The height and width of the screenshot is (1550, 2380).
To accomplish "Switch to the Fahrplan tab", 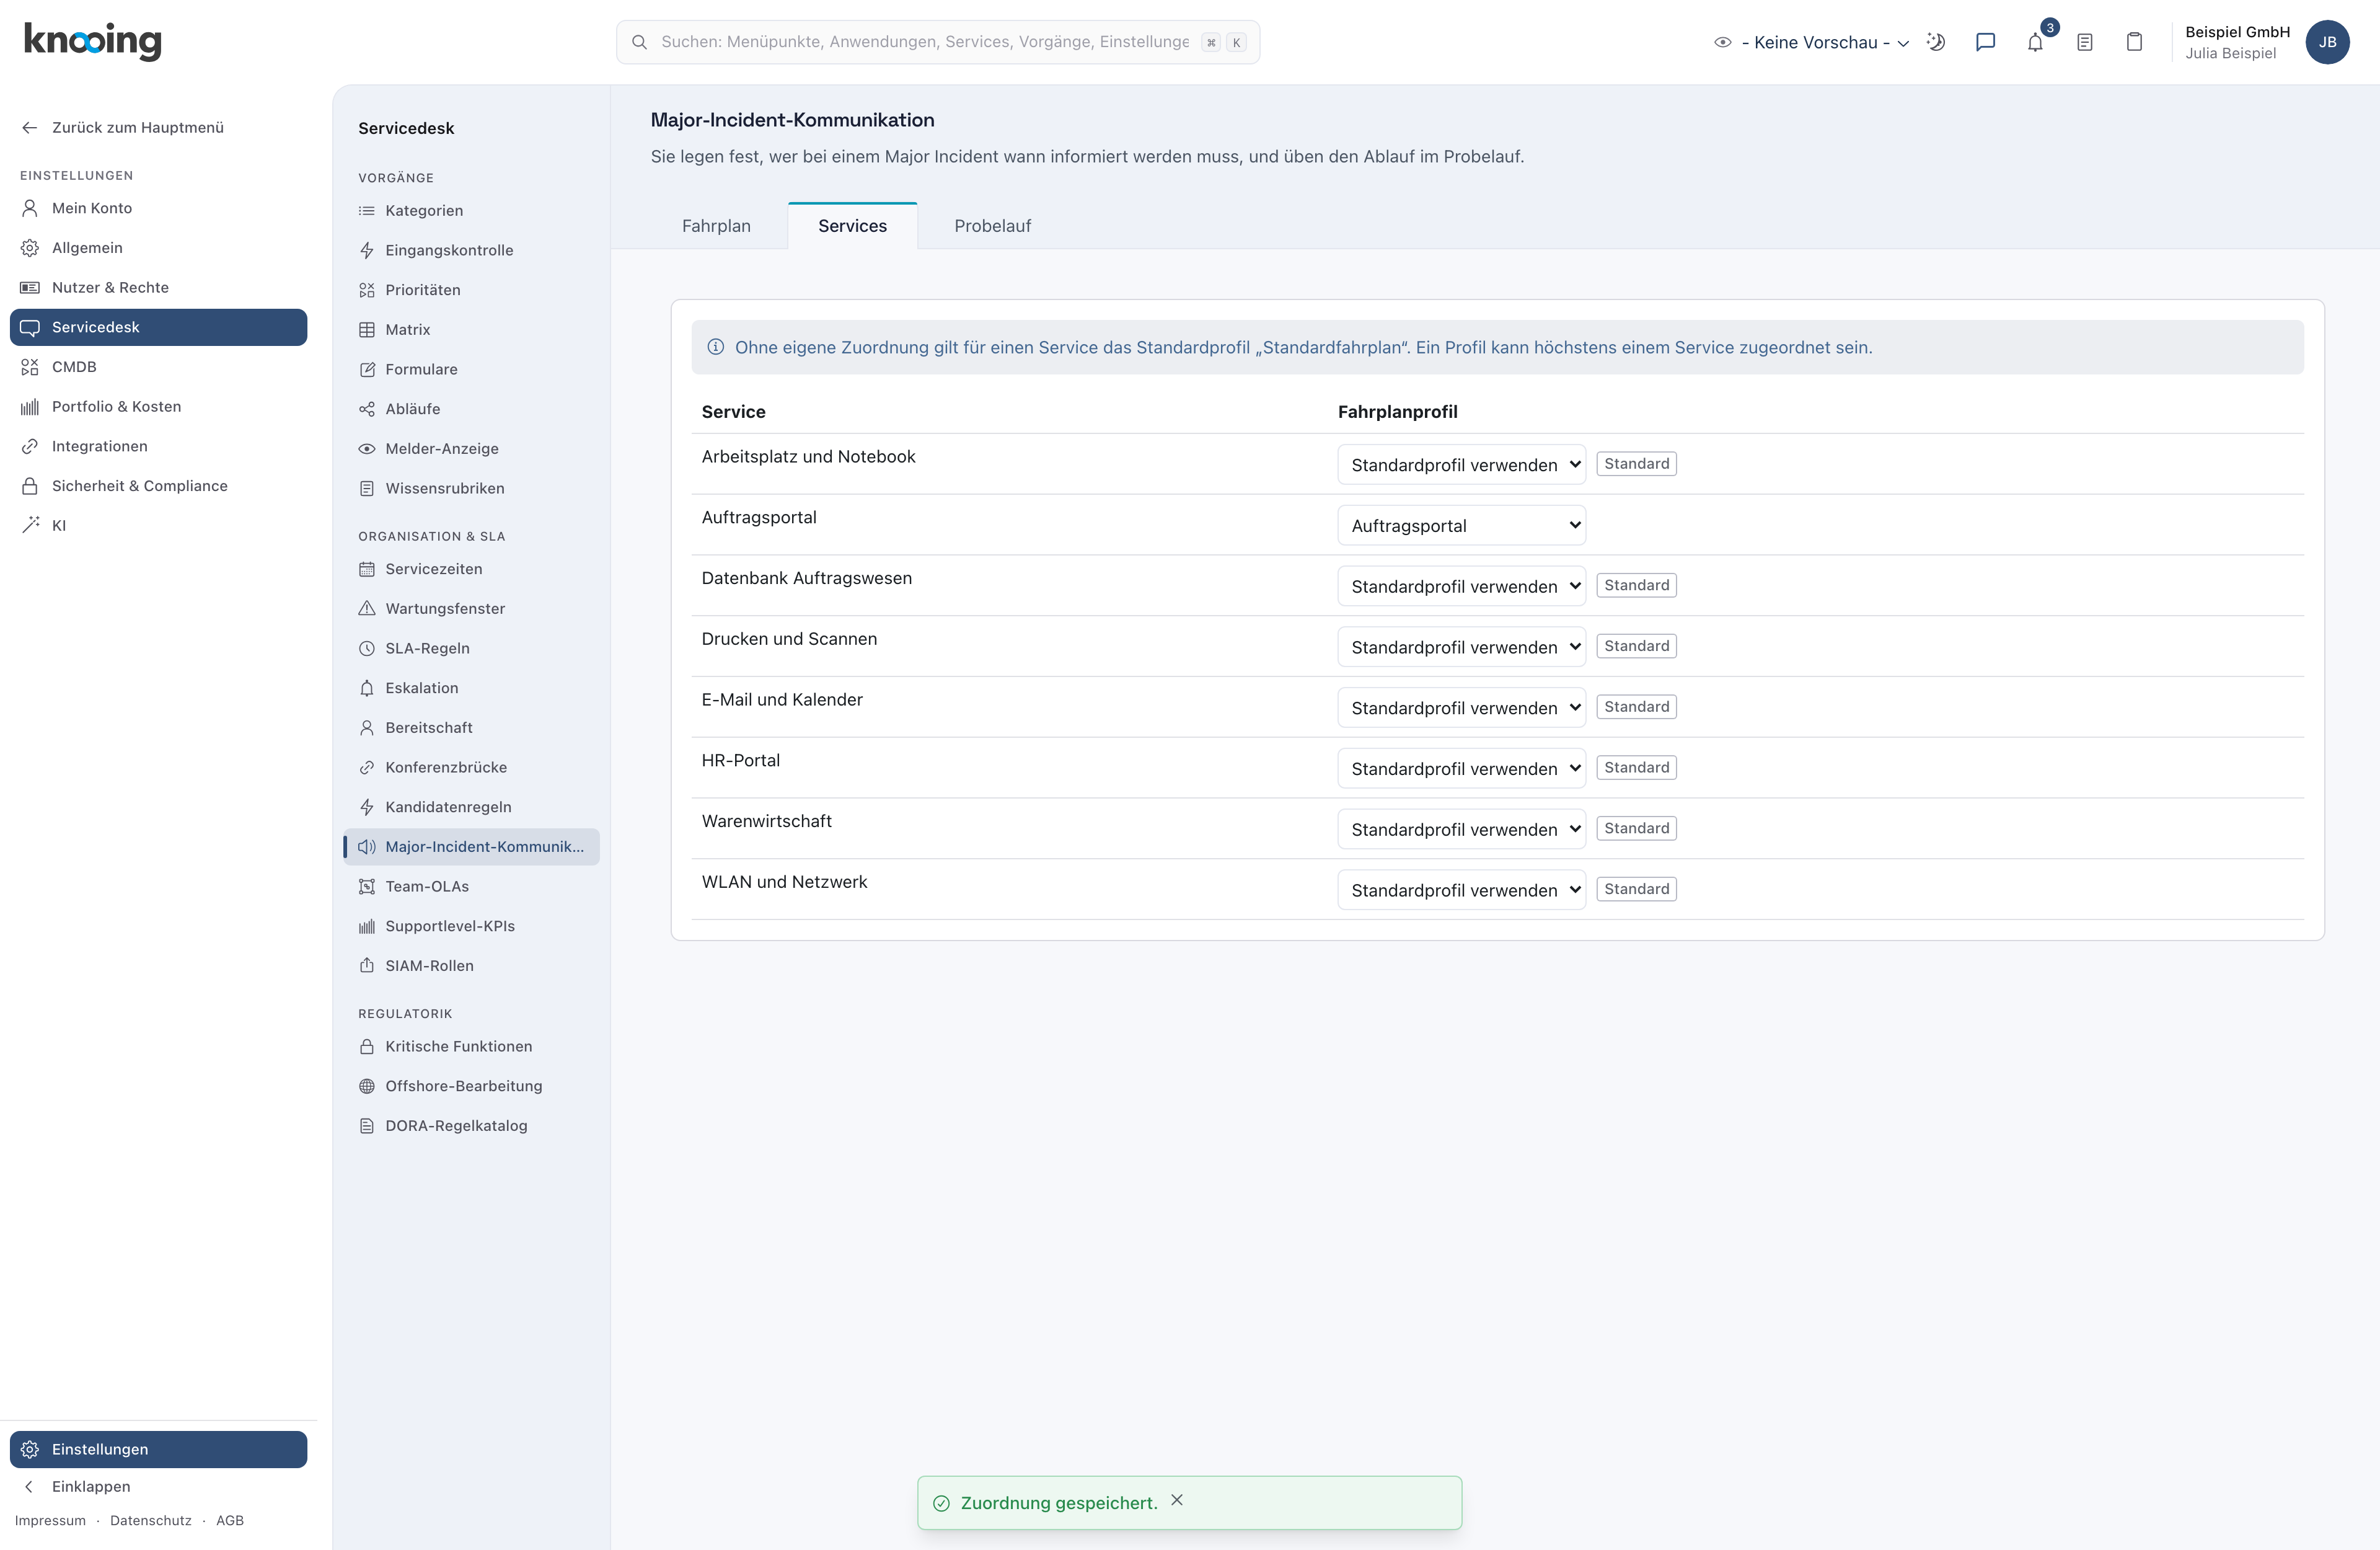I will (716, 226).
